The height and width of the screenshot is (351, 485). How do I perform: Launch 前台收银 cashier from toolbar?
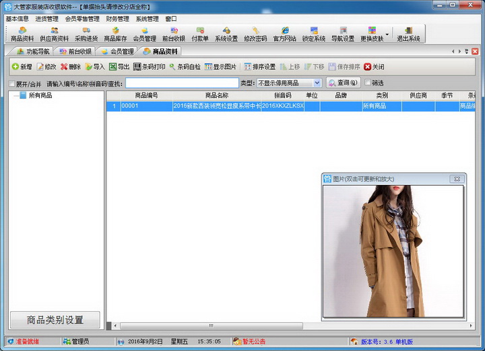[x=173, y=34]
